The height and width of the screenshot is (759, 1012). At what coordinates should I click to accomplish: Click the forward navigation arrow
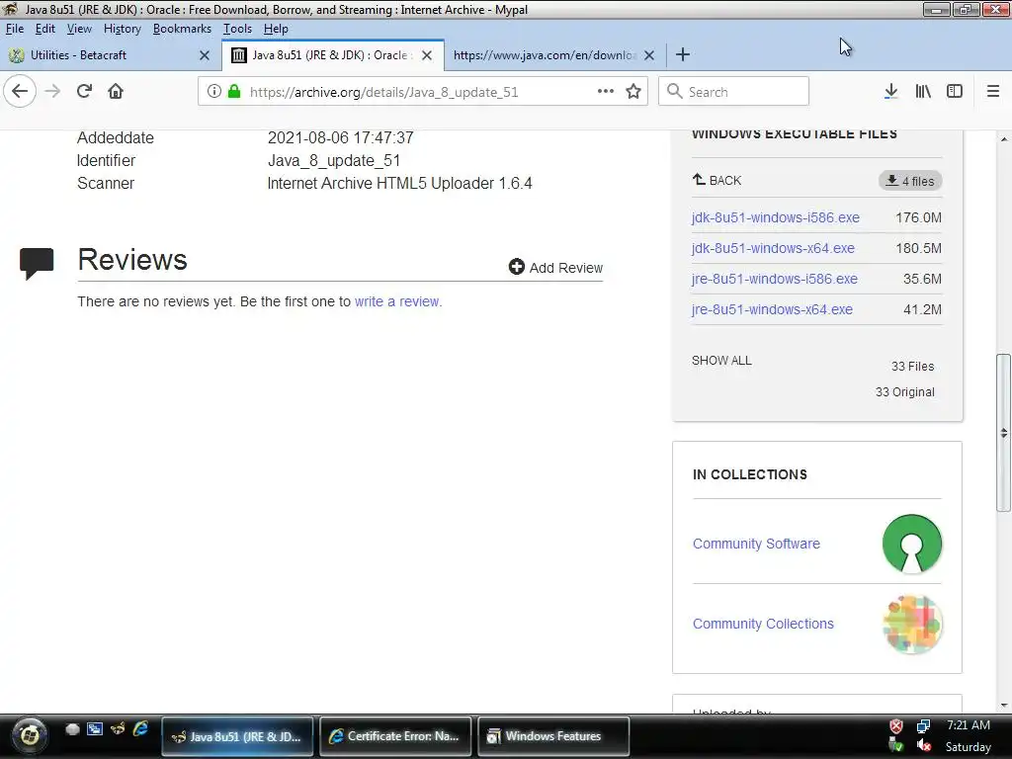point(52,91)
